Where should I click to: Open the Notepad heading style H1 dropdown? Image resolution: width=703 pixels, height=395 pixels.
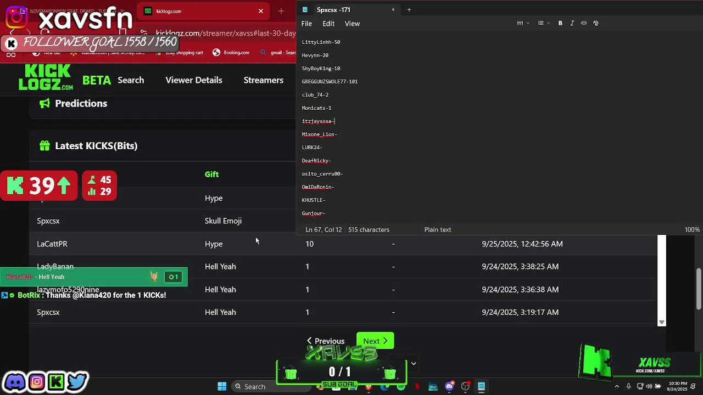click(x=523, y=23)
